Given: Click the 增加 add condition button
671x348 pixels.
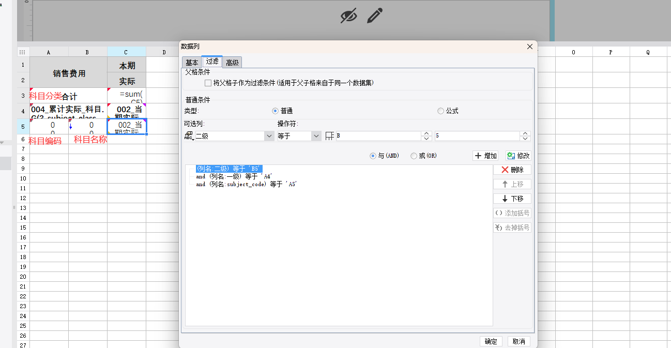Looking at the screenshot, I should click(485, 156).
